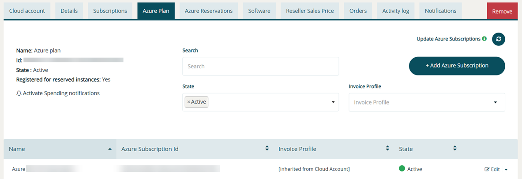Expand the row actions caret beside Edit
Viewport: 522px width, 179px height.
point(506,170)
